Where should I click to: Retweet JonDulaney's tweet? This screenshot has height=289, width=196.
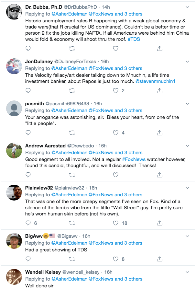point(72,90)
